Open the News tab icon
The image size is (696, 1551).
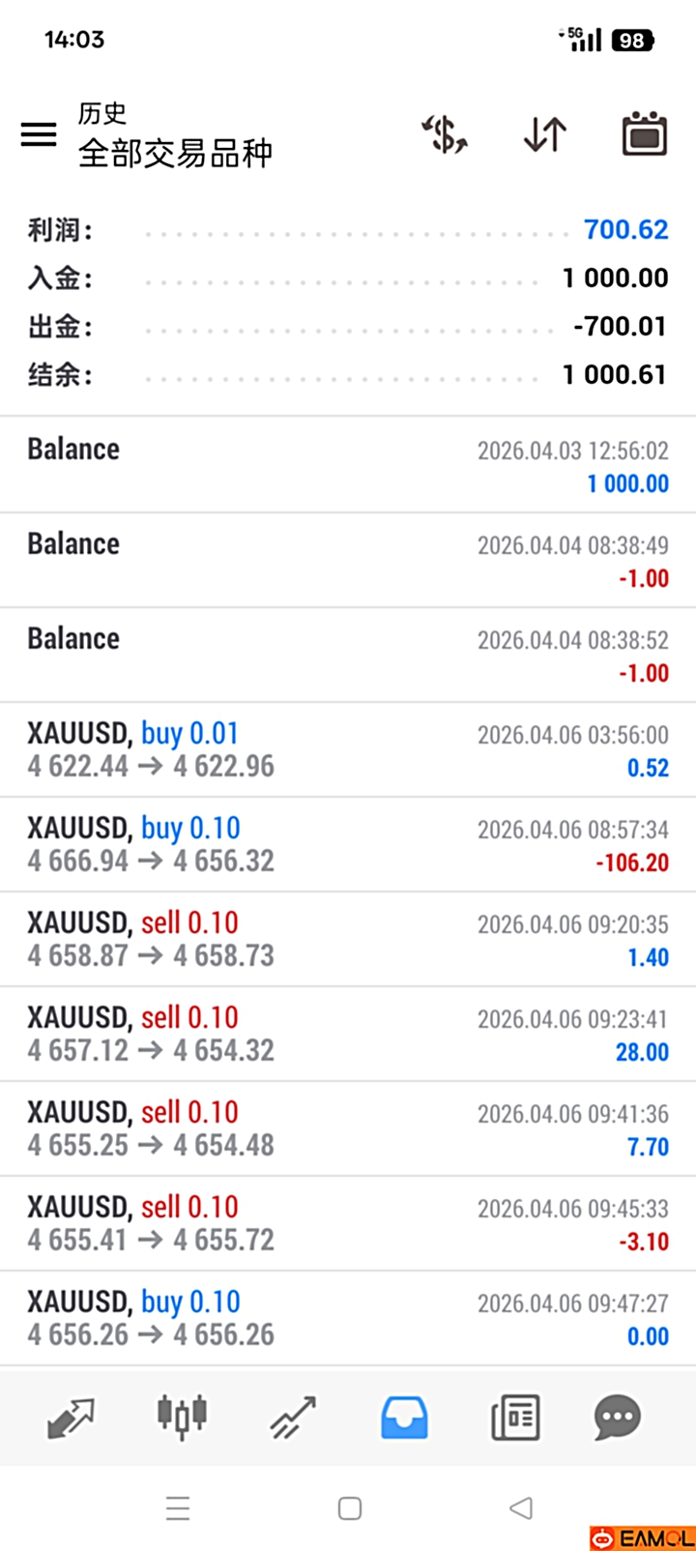[515, 1418]
